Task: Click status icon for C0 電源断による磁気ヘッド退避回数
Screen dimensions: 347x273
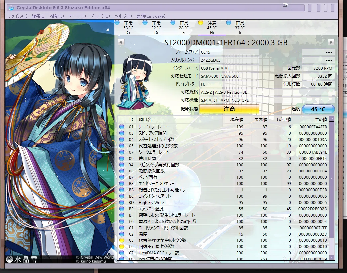Action: click(122, 221)
